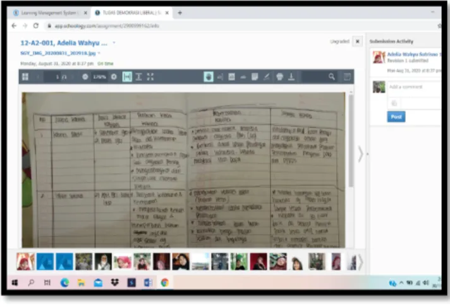Go to previous page in viewer
Screen dimensions: 450x307
tap(37, 76)
